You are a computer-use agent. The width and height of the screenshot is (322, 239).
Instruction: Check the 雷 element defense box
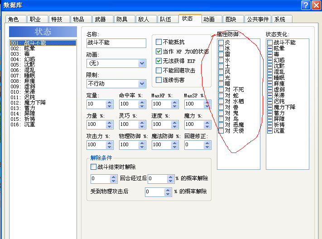click(221, 54)
